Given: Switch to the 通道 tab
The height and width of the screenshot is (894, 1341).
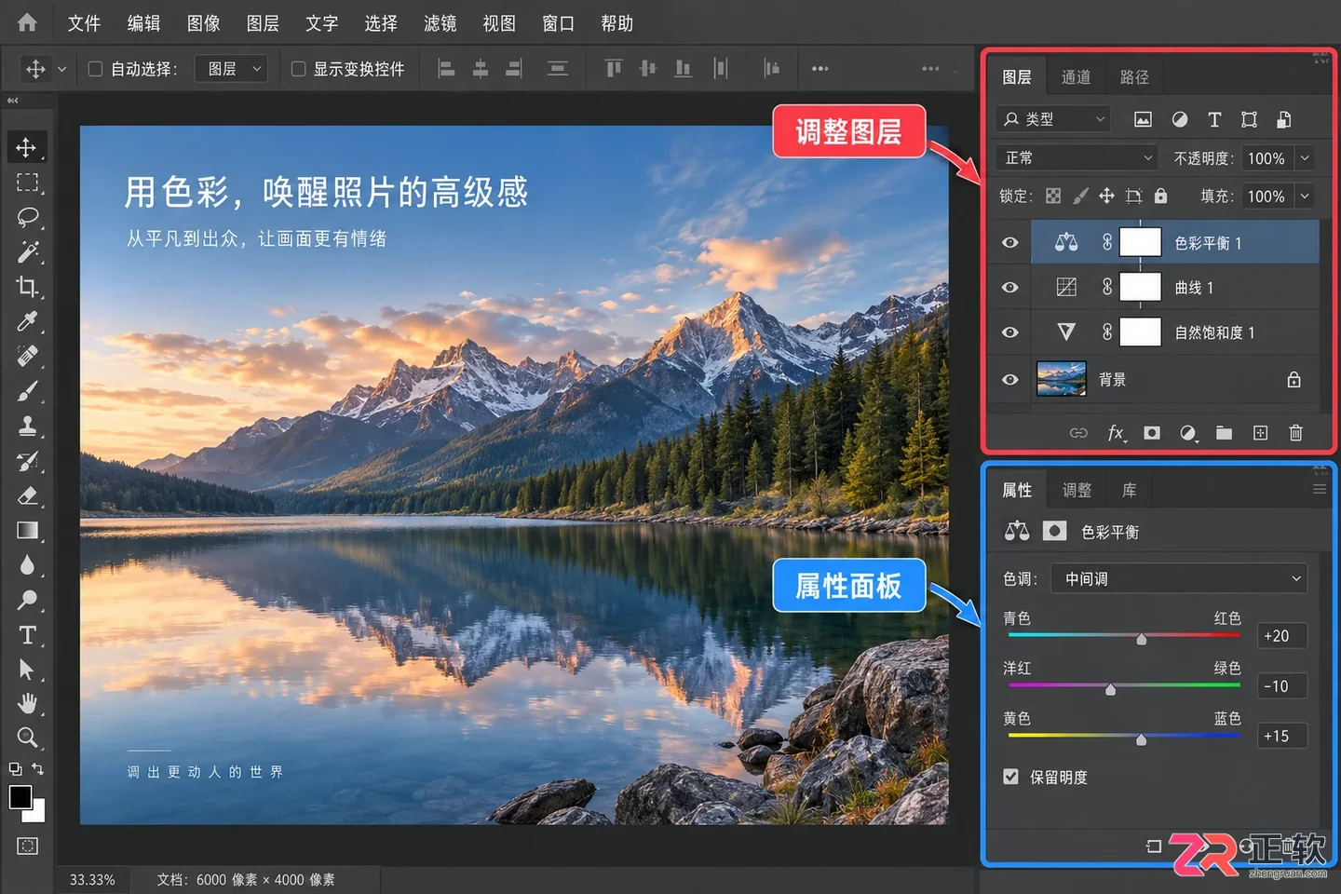Looking at the screenshot, I should point(1076,77).
